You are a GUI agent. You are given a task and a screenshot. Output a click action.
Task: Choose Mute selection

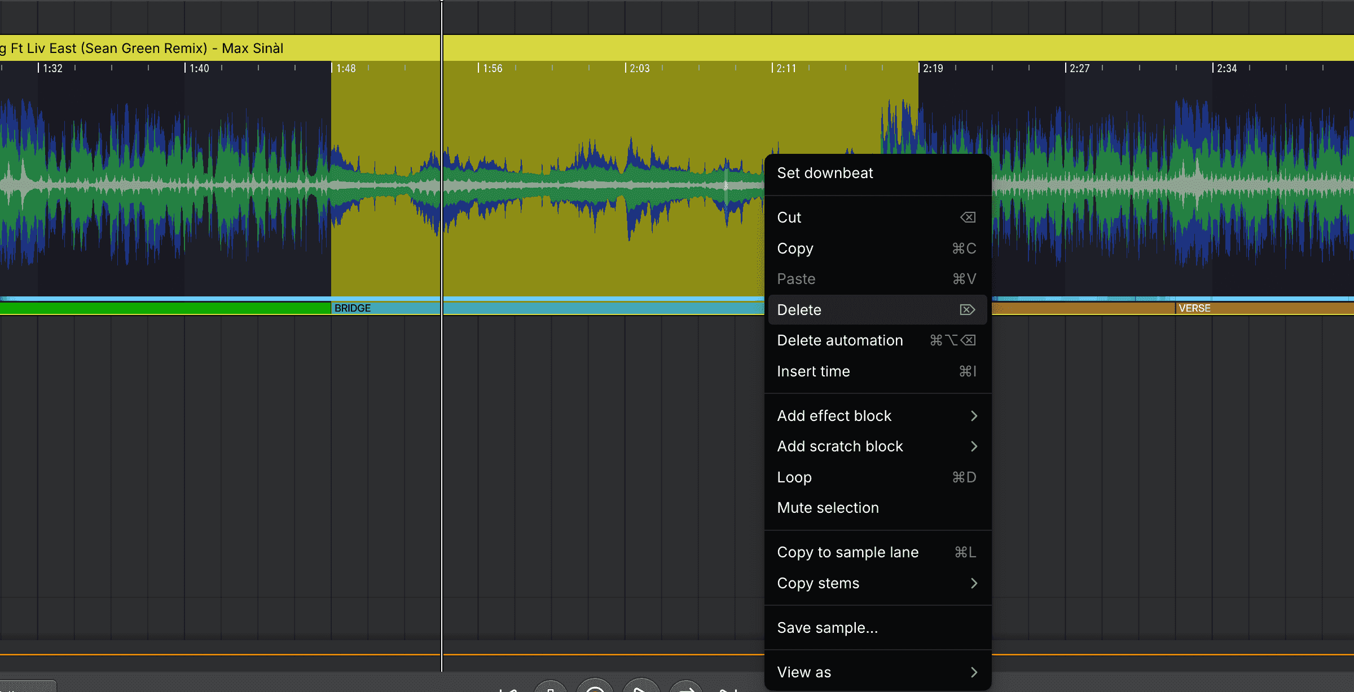(x=877, y=508)
